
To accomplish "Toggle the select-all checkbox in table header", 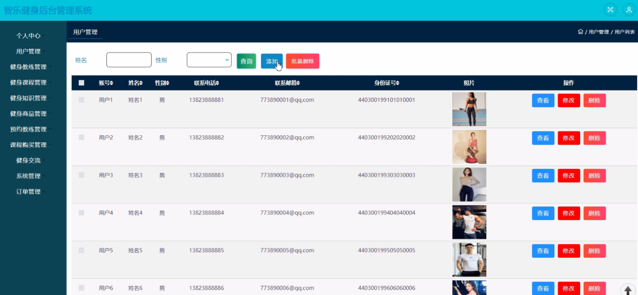I will (82, 83).
